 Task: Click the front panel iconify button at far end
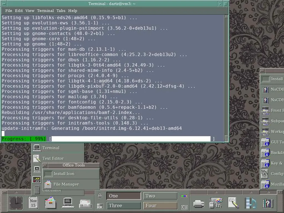(x=280, y=192)
